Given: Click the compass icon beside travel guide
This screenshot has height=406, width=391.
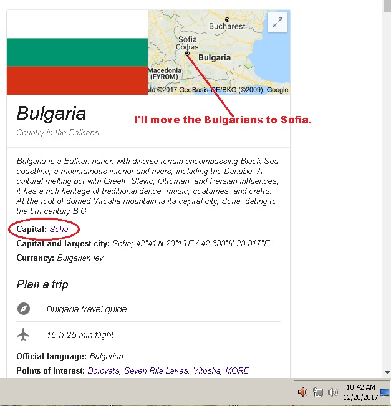Looking at the screenshot, I should 24,309.
